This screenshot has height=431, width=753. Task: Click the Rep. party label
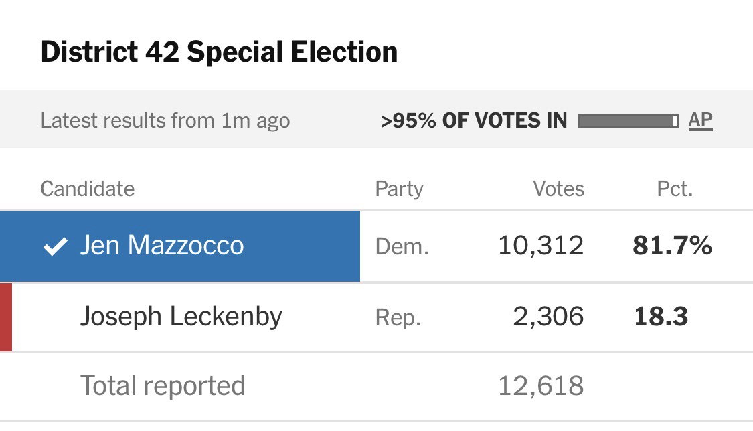[x=398, y=317]
